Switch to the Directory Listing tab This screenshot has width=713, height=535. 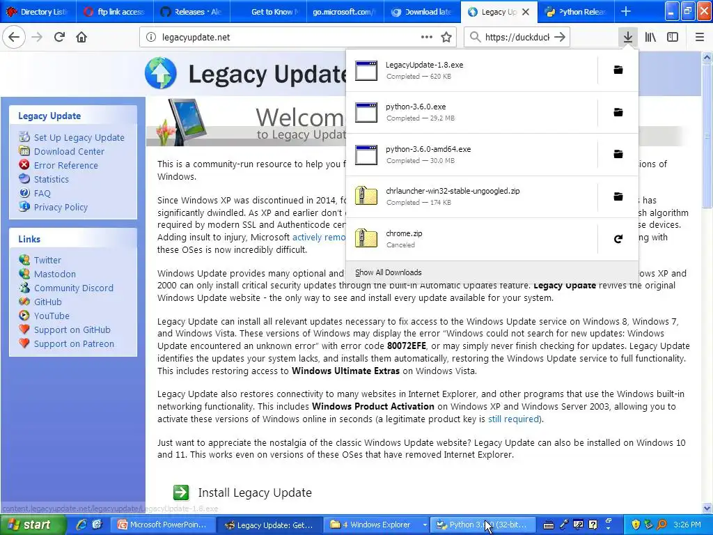pos(38,12)
